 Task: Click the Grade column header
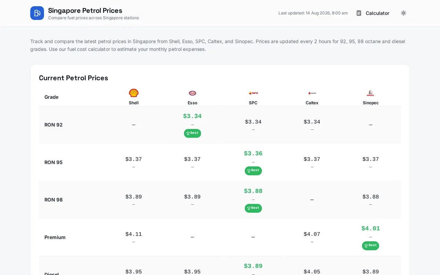51,97
